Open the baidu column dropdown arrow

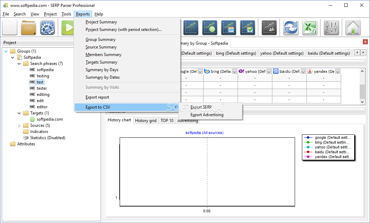pos(303,71)
